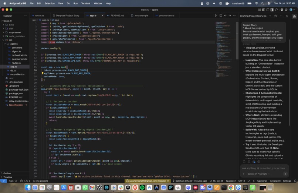Collapse the agents folder
Image resolution: width=298 pixels, height=193 pixels.
tap(14, 44)
